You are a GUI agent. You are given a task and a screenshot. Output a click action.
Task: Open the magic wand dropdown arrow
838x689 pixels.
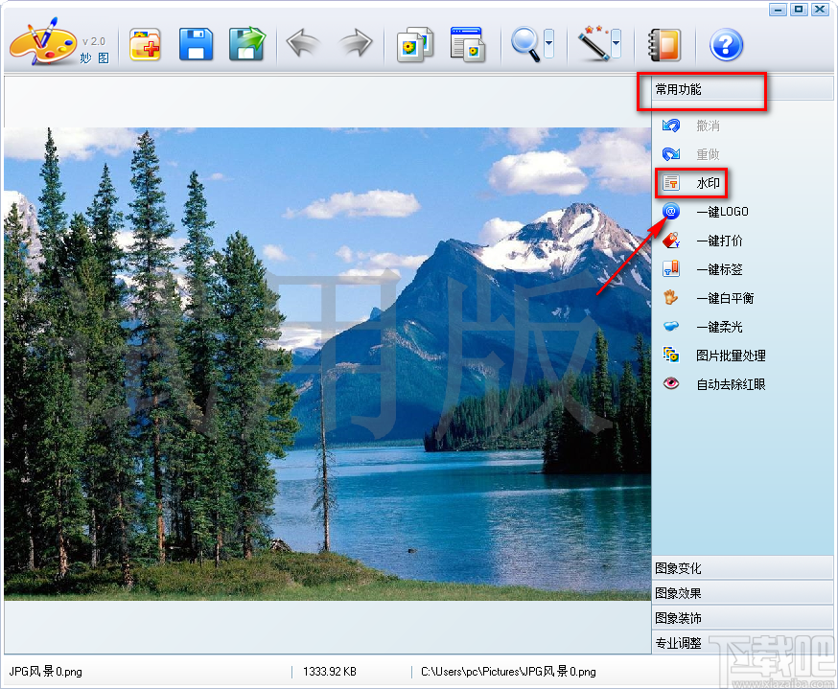(x=617, y=44)
